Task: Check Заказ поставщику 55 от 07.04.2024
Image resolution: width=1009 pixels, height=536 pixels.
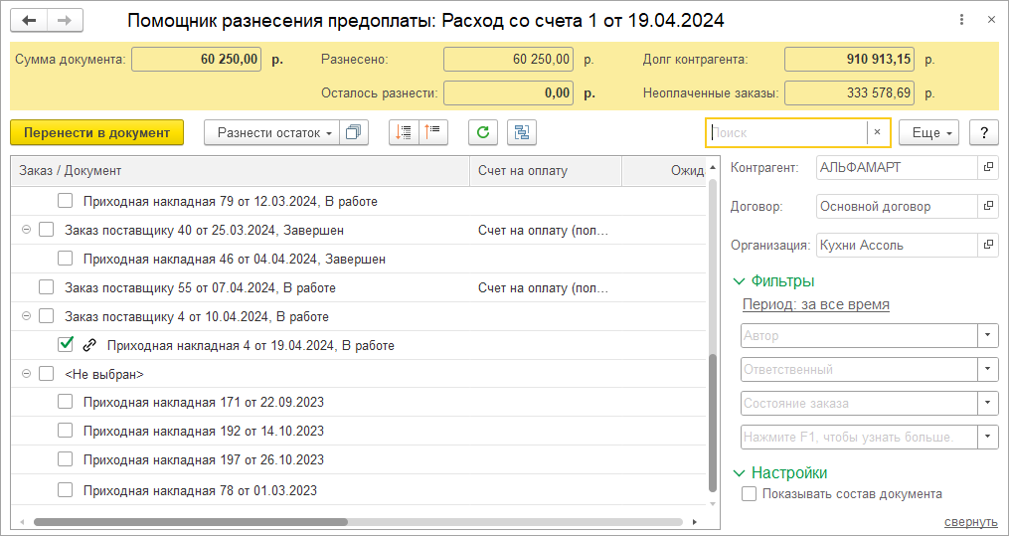Action: [46, 287]
